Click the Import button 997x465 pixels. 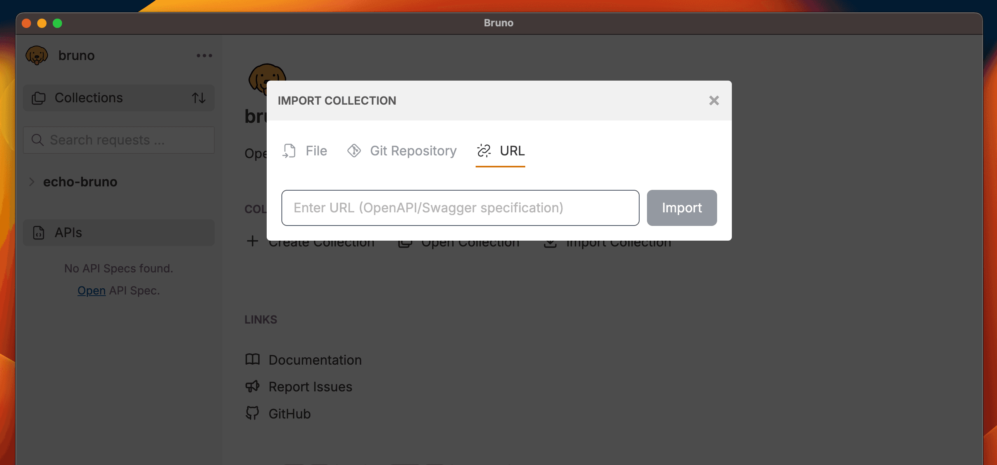pos(681,208)
